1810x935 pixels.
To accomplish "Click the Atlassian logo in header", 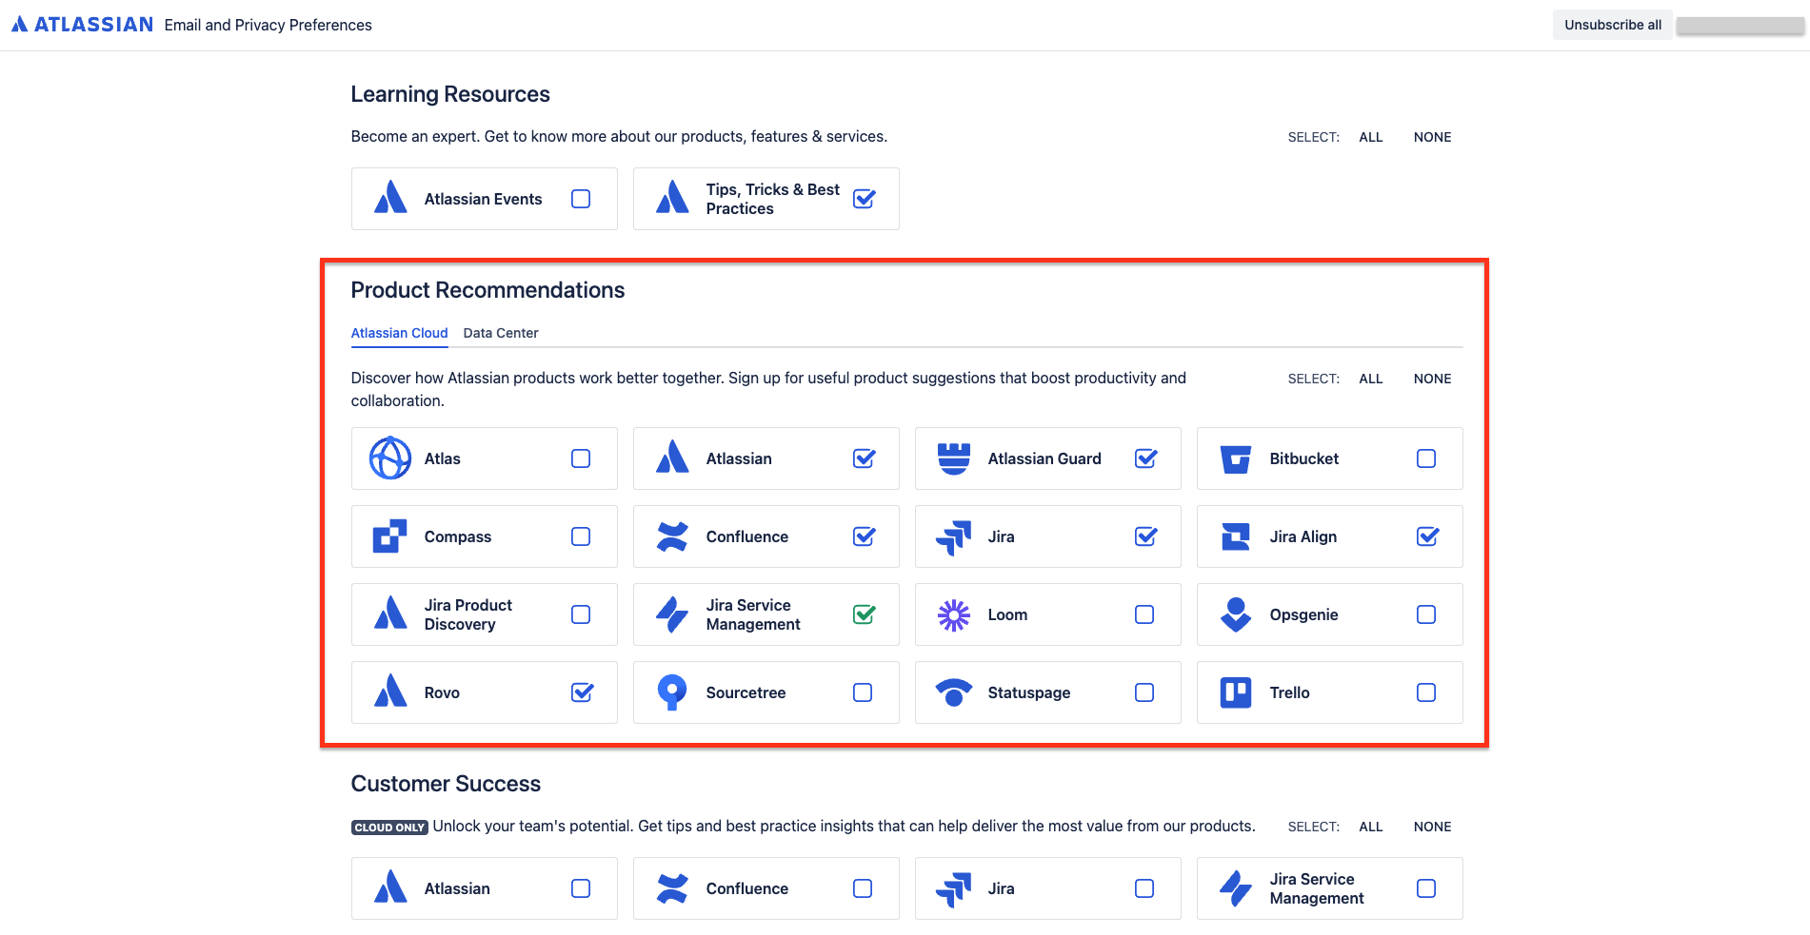I will (x=82, y=25).
